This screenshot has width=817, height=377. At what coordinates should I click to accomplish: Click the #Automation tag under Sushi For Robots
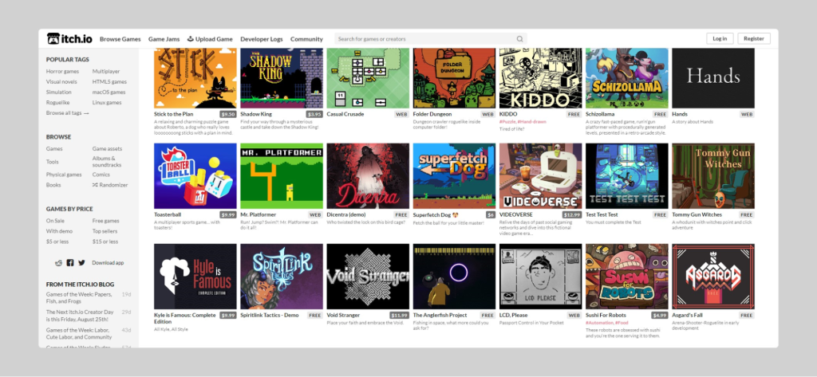coord(599,323)
